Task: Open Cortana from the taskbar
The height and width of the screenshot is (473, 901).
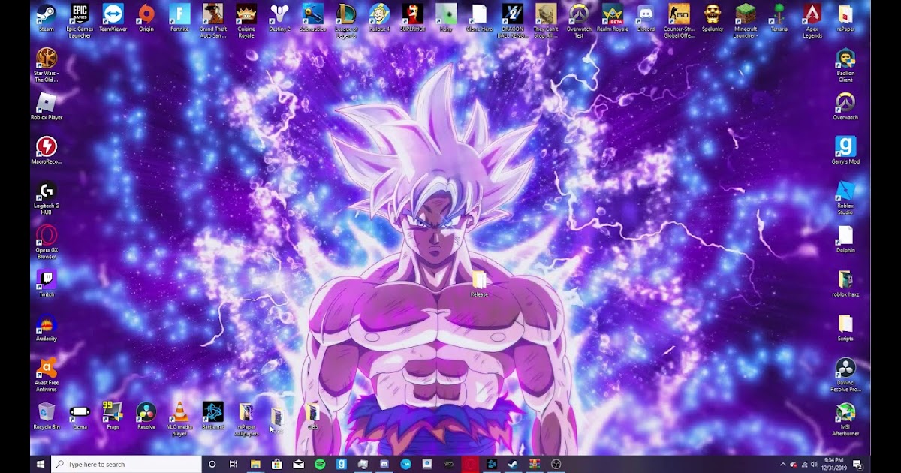Action: tap(212, 464)
